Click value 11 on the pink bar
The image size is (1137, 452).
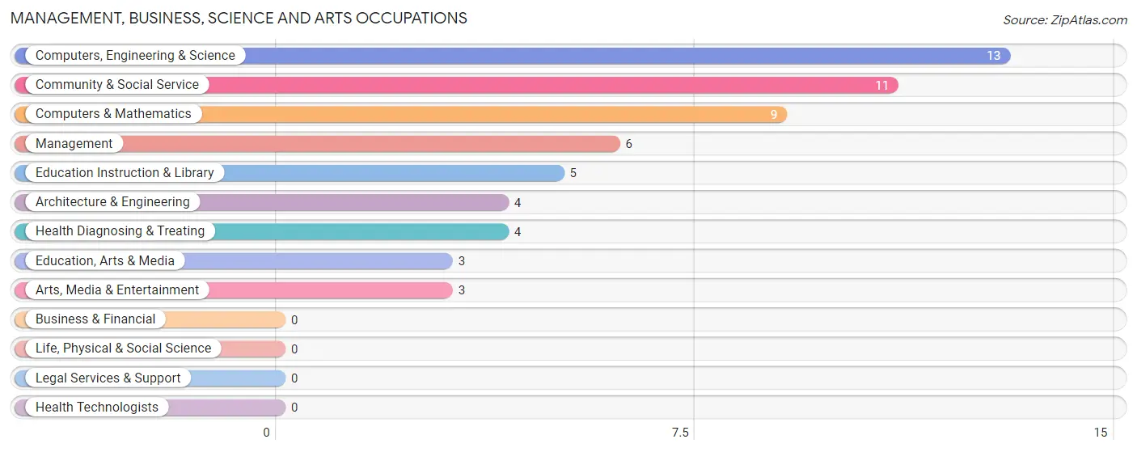881,85
